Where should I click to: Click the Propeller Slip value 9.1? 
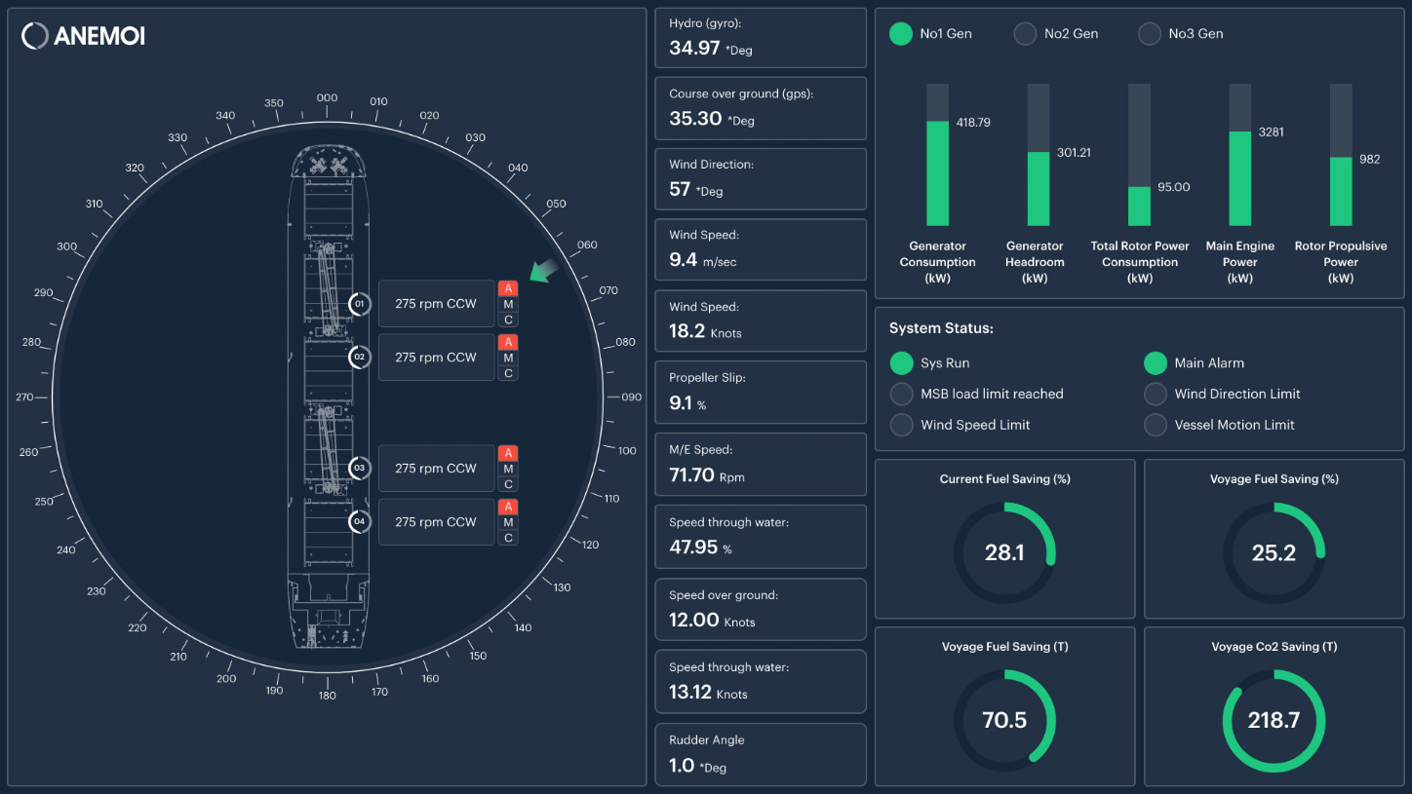pos(679,402)
